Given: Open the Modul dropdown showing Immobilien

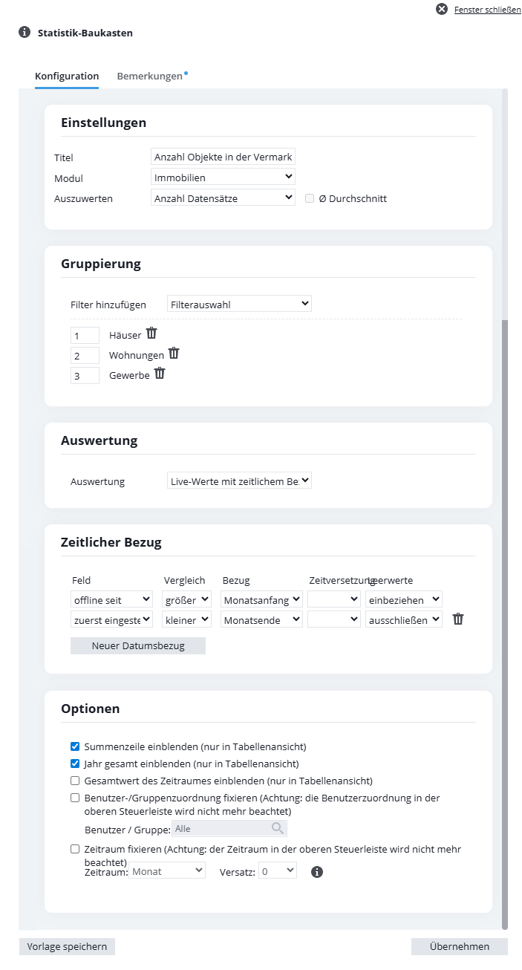Looking at the screenshot, I should pos(223,178).
